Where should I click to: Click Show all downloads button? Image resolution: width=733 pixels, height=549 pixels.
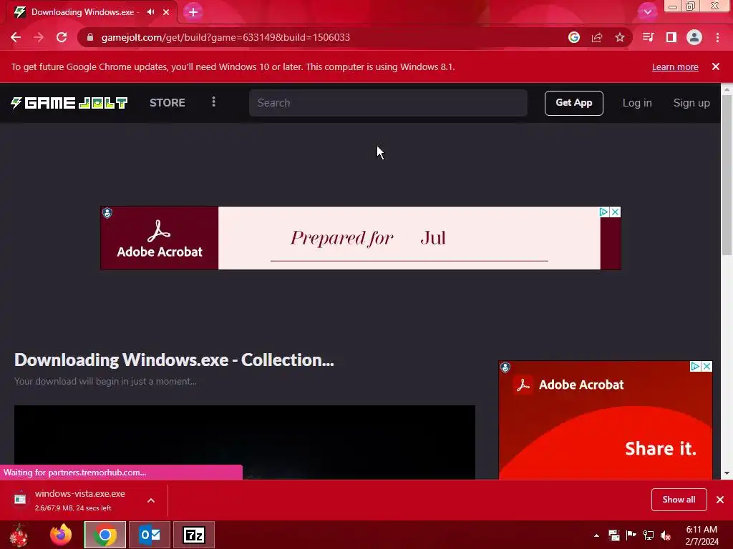(x=679, y=500)
